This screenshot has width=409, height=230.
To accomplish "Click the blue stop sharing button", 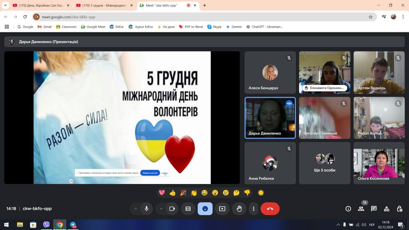I will pyautogui.click(x=150, y=173).
